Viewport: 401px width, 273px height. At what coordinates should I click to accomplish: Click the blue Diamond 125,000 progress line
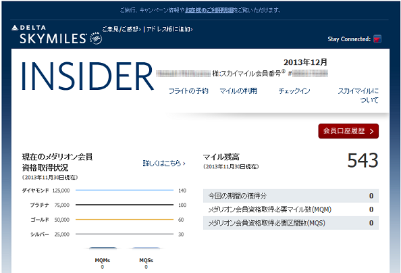pos(124,191)
